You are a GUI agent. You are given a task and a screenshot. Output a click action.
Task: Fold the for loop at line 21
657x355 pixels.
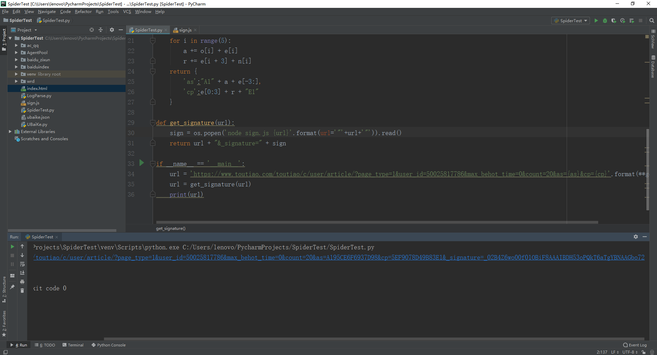click(153, 41)
